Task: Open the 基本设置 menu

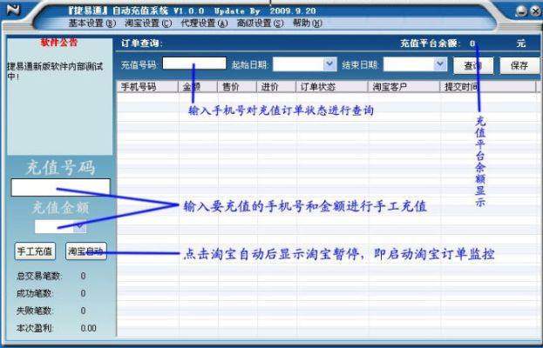Action: (91, 23)
